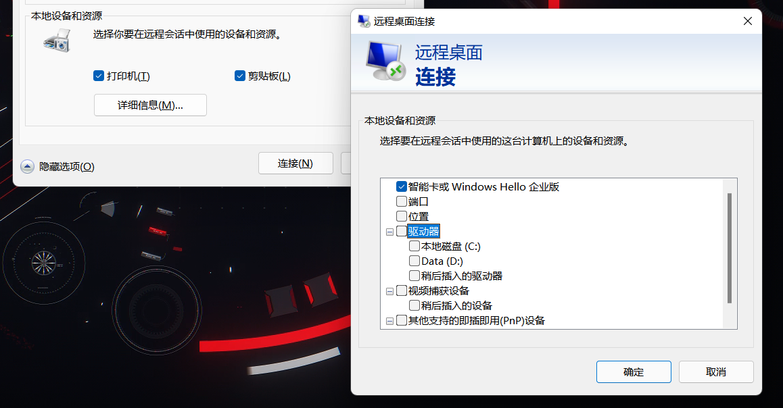Image resolution: width=783 pixels, height=408 pixels.
Task: Select the 驱动器 label in the tree
Action: click(423, 232)
